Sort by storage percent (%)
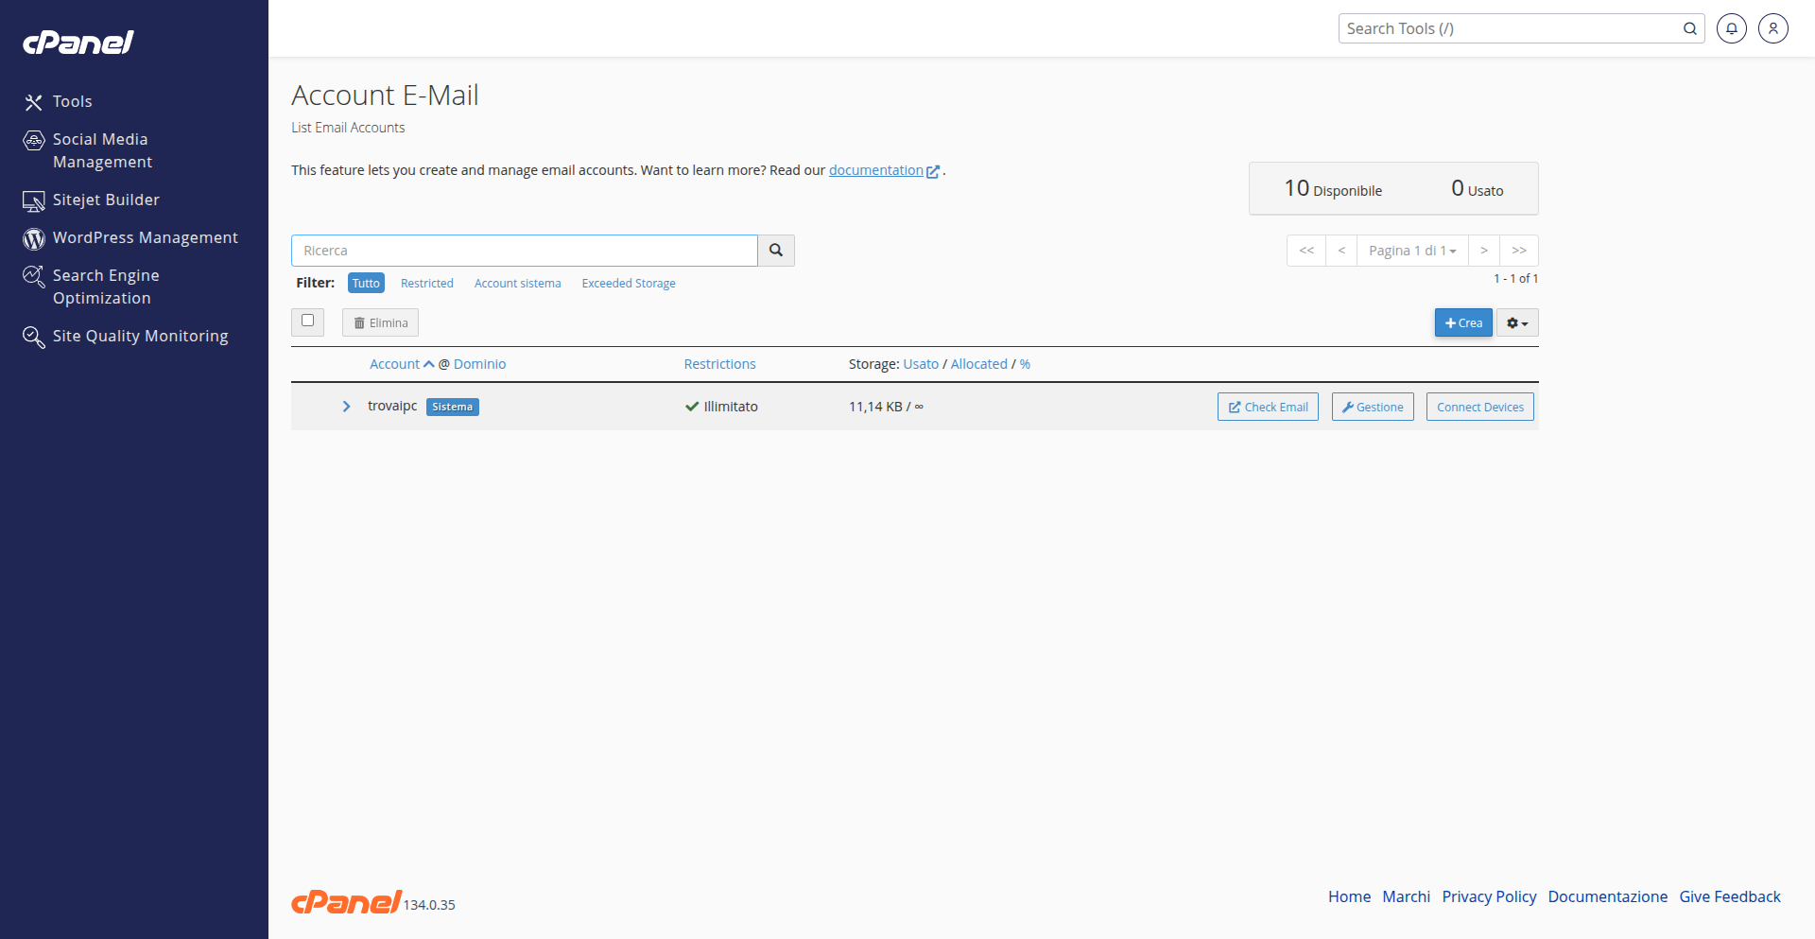Viewport: 1815px width, 939px height. pyautogui.click(x=1025, y=364)
